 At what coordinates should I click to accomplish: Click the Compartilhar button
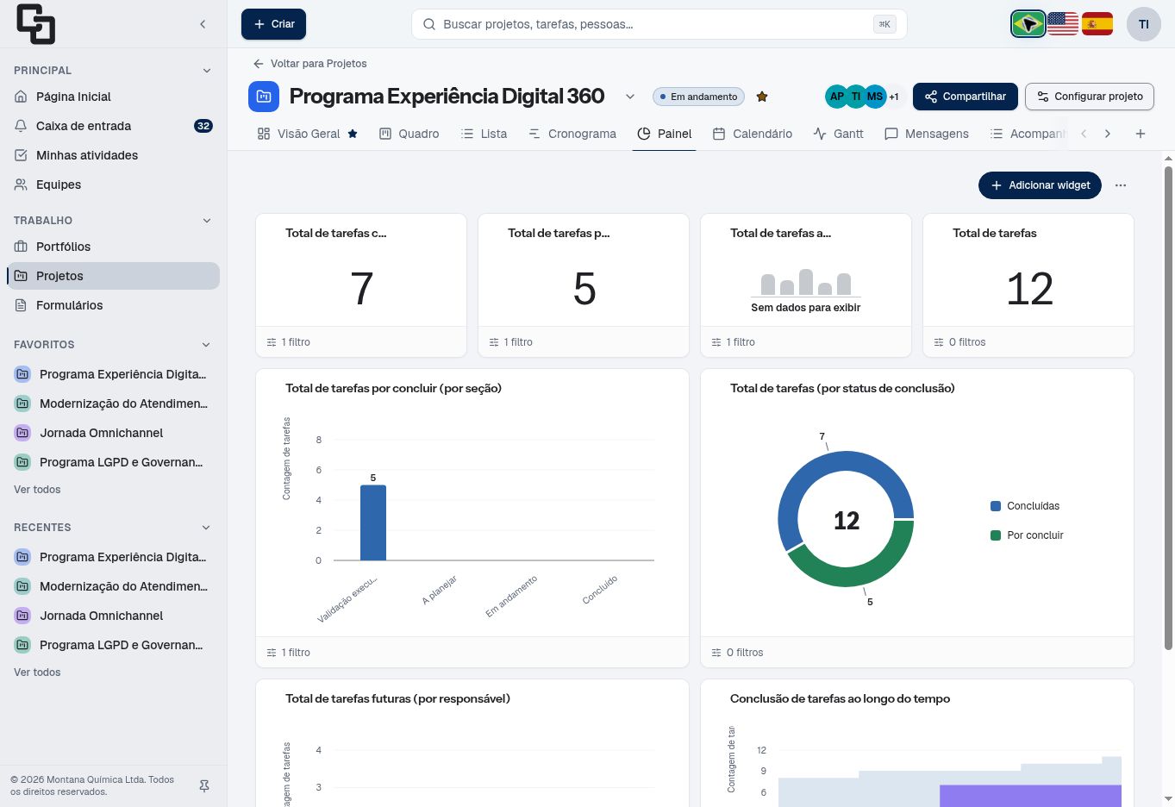tap(965, 97)
